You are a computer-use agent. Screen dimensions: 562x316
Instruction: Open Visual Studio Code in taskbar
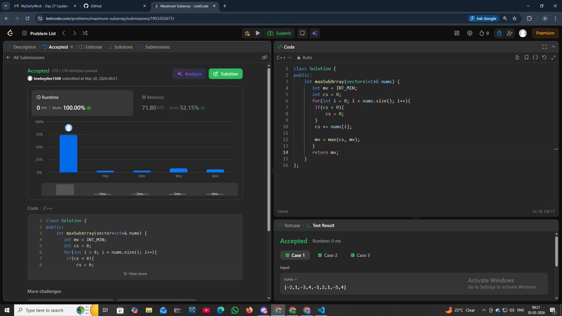(x=321, y=310)
